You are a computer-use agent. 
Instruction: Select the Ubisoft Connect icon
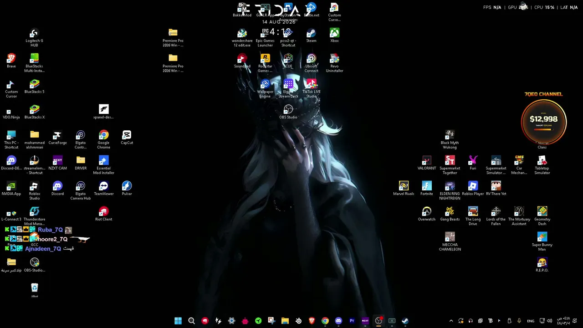pyautogui.click(x=312, y=63)
